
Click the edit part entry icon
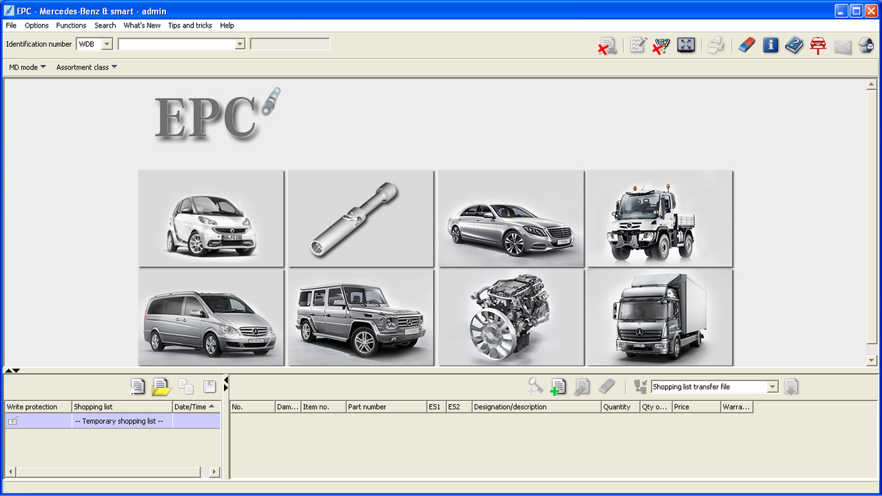tap(582, 386)
